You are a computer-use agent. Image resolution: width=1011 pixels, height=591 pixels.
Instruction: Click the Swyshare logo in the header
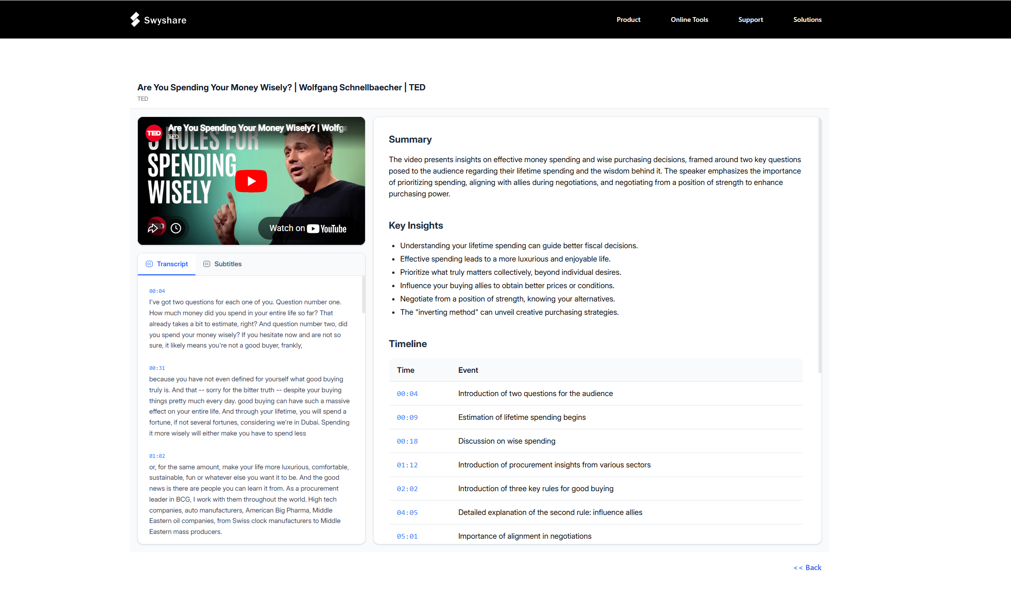158,19
